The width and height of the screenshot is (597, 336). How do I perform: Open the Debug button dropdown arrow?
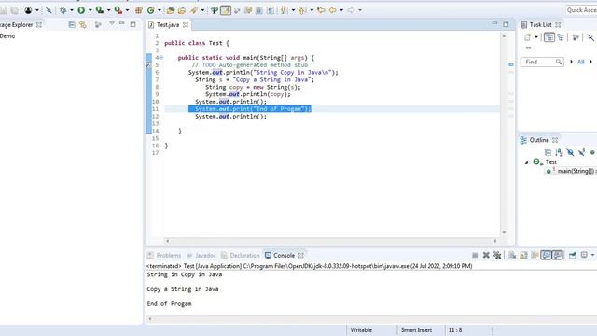click(x=72, y=10)
